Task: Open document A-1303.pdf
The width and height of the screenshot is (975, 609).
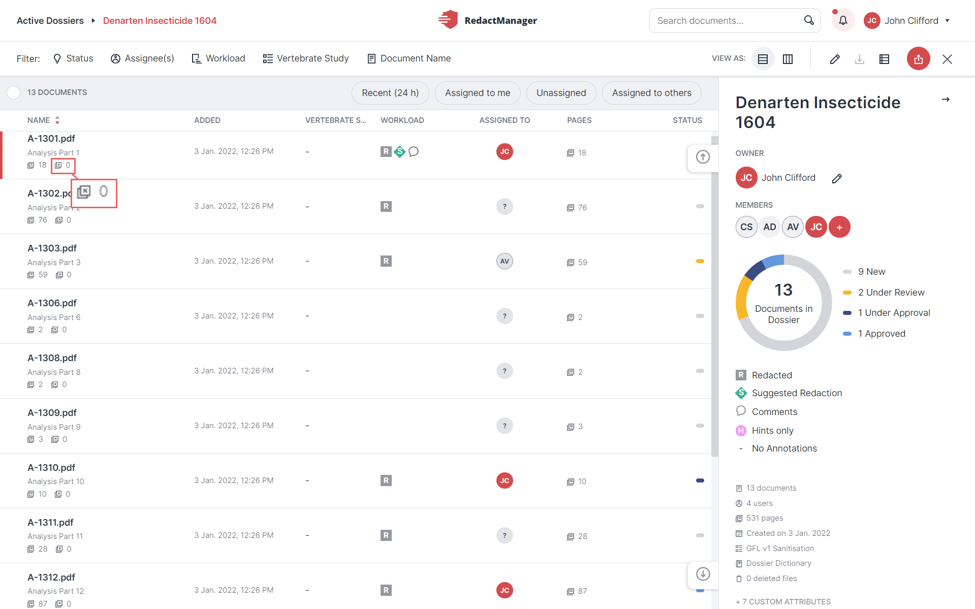Action: [52, 248]
